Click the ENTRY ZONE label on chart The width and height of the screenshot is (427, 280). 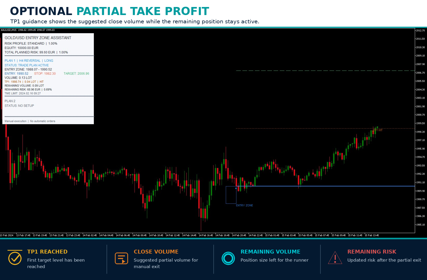[244, 205]
